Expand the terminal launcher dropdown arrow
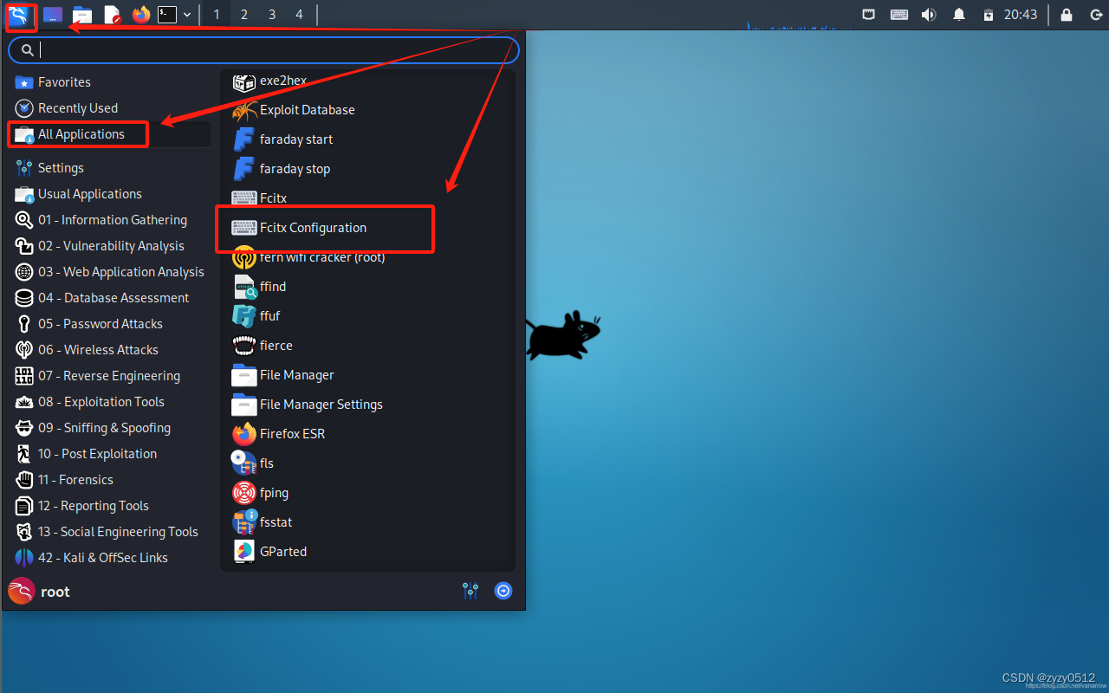This screenshot has width=1109, height=693. 187,15
